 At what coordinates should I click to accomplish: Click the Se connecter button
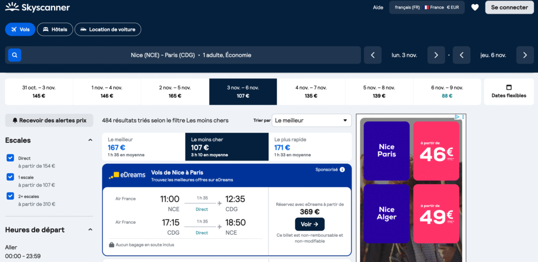(509, 7)
